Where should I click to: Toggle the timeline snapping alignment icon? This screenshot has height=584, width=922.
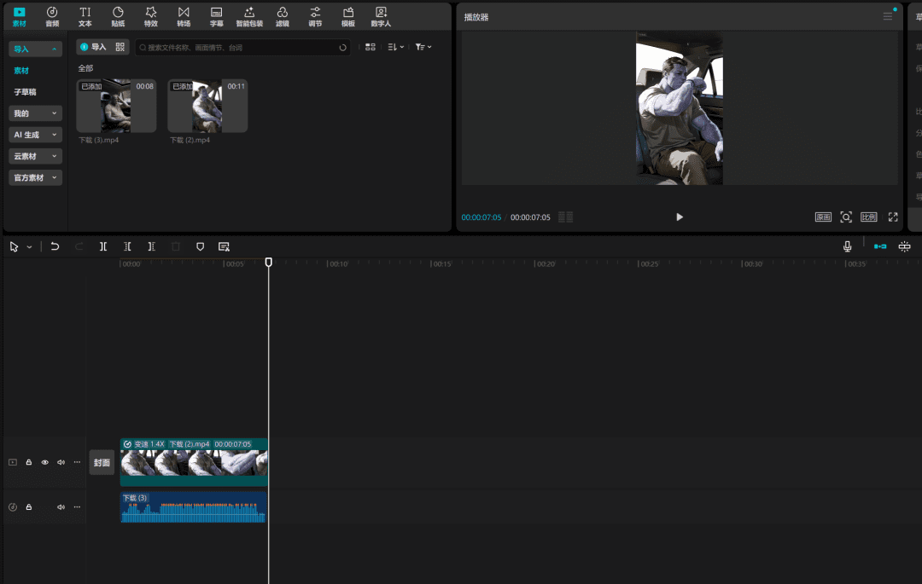904,246
